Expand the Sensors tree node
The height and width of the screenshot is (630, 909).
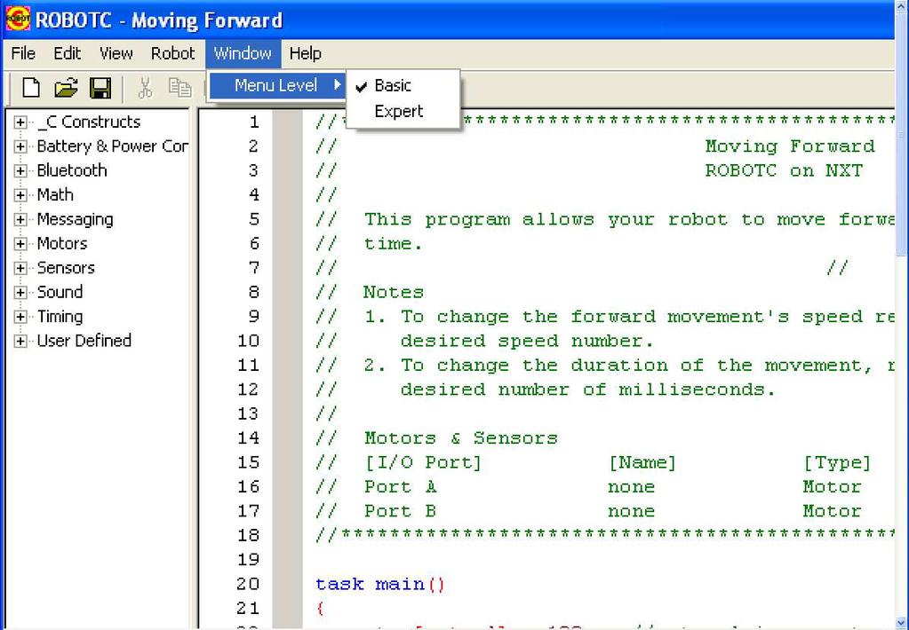(x=20, y=268)
